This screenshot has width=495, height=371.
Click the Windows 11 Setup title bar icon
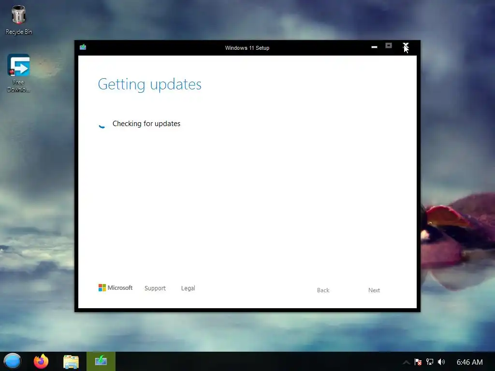[x=83, y=47]
